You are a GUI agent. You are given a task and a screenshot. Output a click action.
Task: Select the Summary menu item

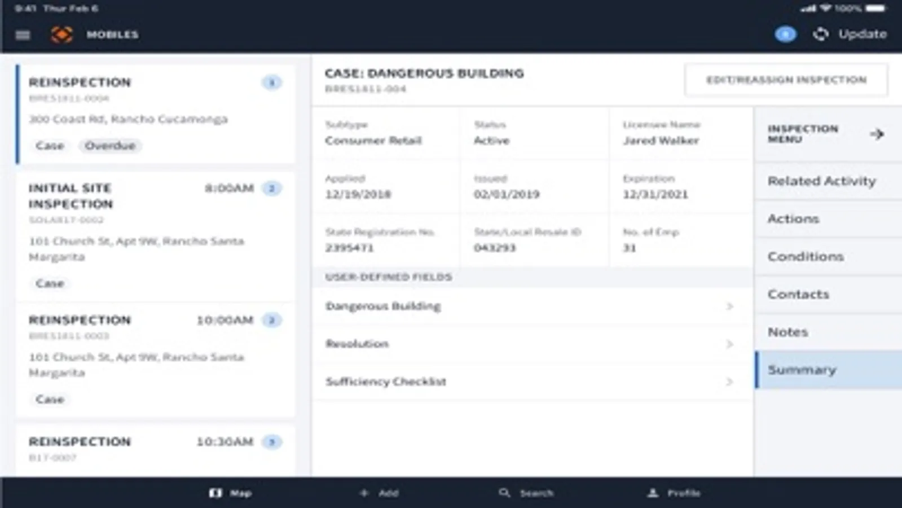[x=828, y=370]
